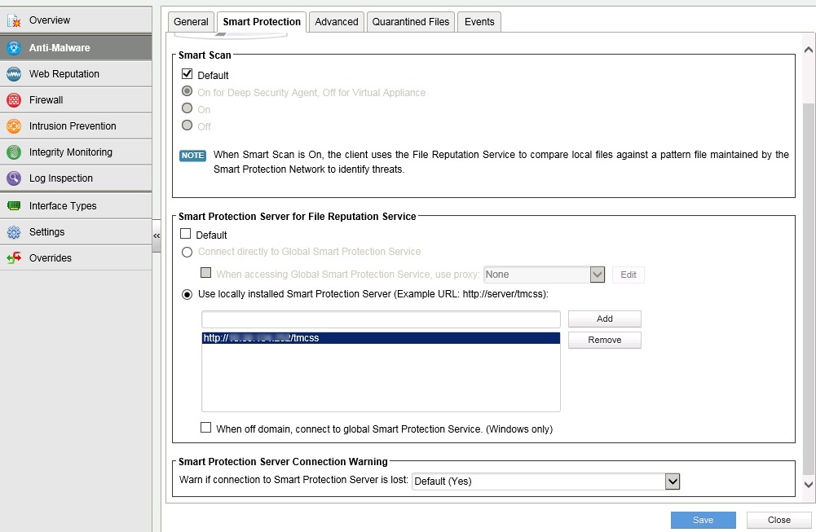Viewport: 816px width, 532px height.
Task: Open Interface Types via its icon
Action: pos(14,206)
